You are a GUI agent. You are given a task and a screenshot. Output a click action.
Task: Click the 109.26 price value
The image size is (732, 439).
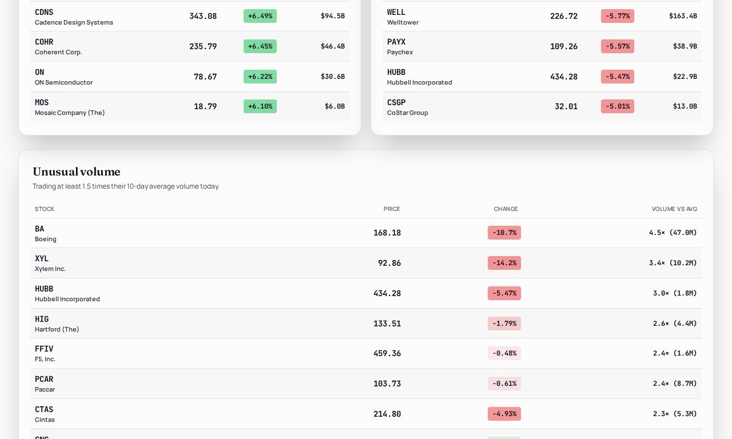pyautogui.click(x=564, y=46)
